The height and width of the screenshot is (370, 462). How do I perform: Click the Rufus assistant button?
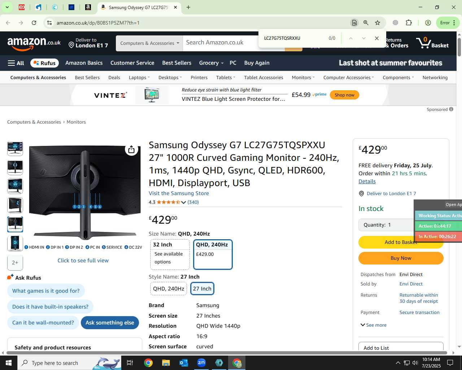click(x=44, y=63)
